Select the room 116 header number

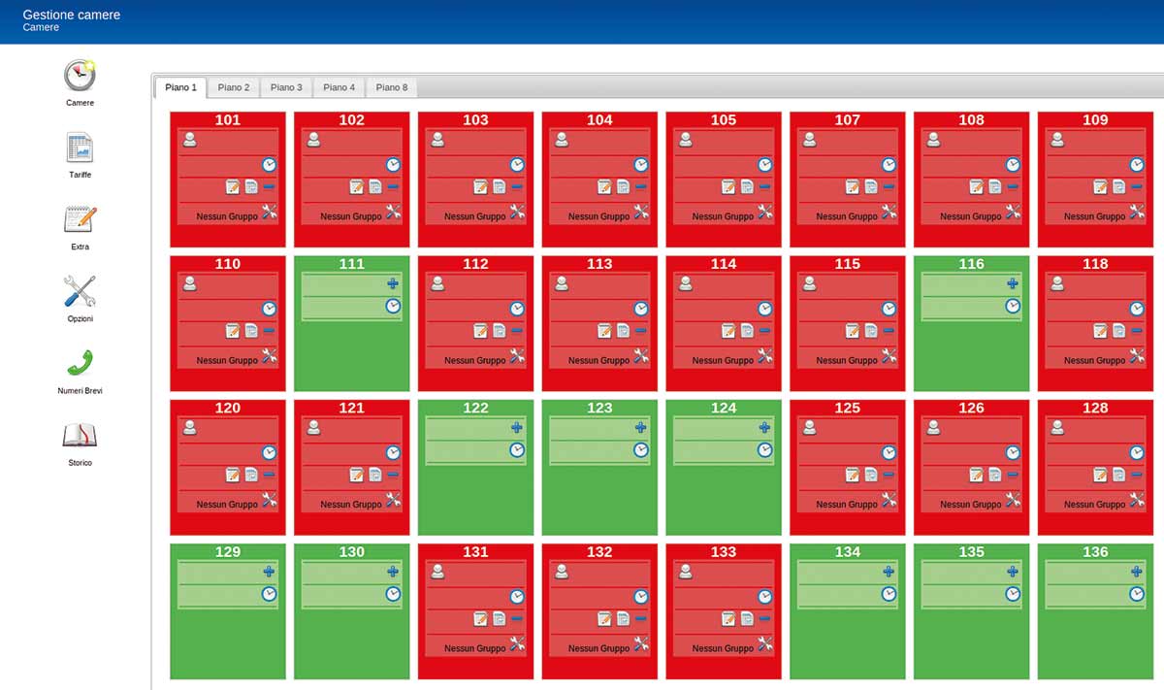[x=971, y=264]
